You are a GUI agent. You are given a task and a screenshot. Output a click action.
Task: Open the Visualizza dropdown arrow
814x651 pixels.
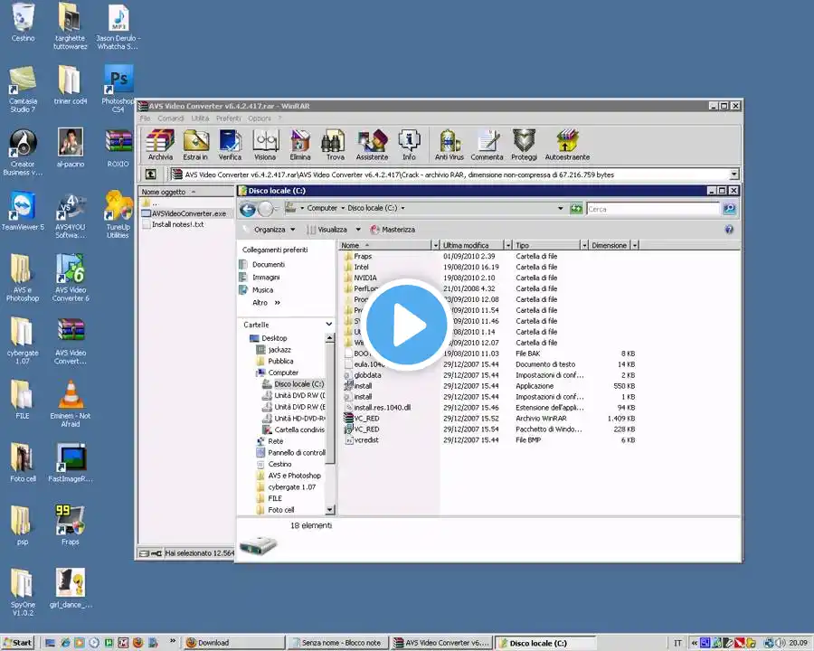click(x=357, y=230)
